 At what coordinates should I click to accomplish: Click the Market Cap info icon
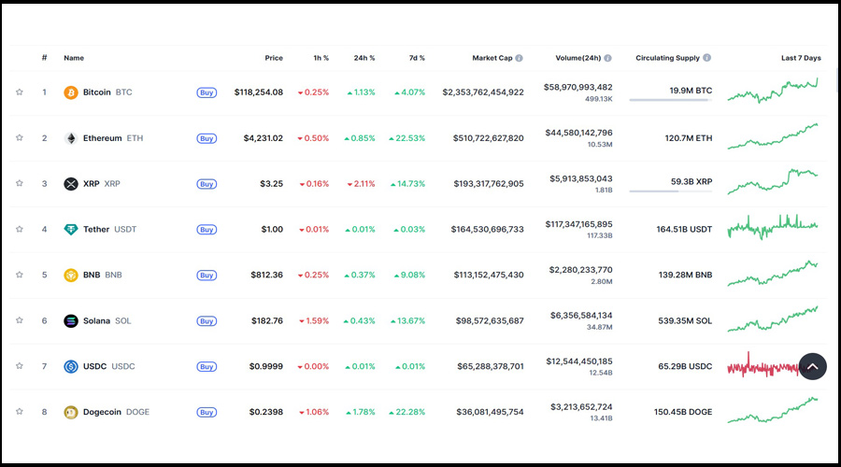[x=520, y=58]
